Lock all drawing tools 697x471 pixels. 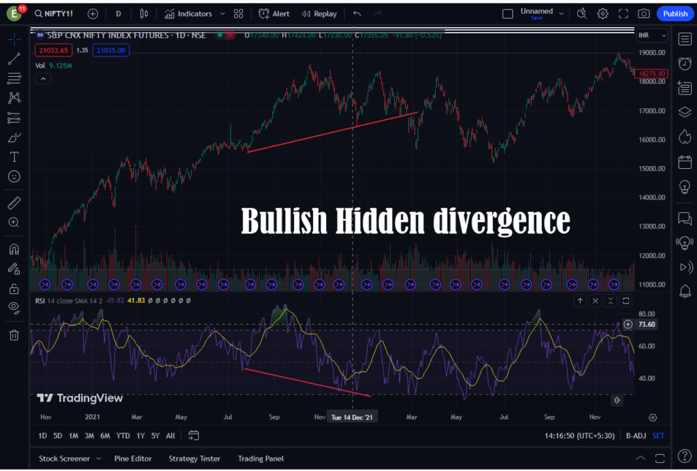tap(14, 289)
